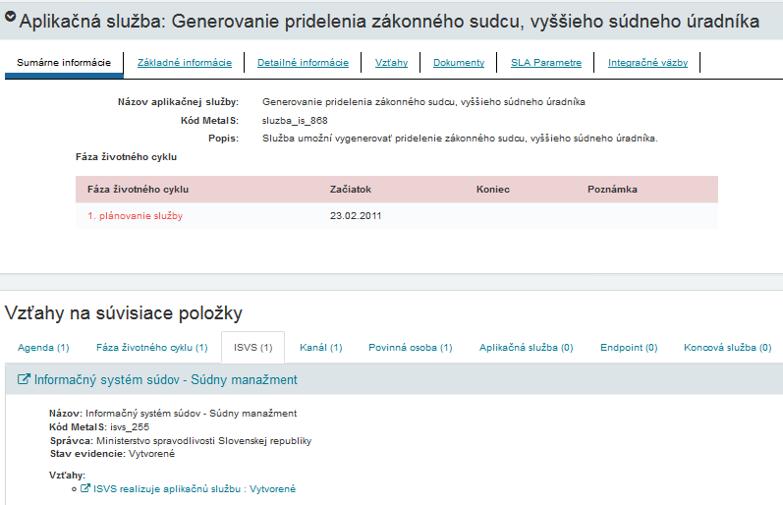Show the Povinná osoba (1) tab
The width and height of the screenshot is (783, 505).
coord(410,348)
